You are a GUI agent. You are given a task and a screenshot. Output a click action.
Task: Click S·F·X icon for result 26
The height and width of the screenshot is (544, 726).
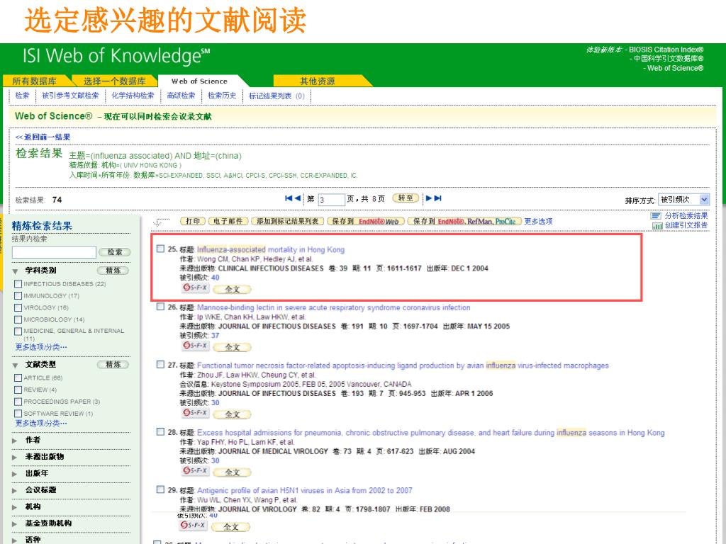(x=195, y=346)
